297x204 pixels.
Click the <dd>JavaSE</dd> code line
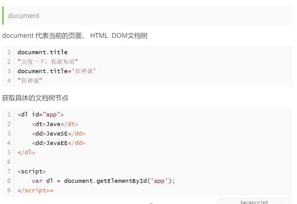(x=58, y=133)
